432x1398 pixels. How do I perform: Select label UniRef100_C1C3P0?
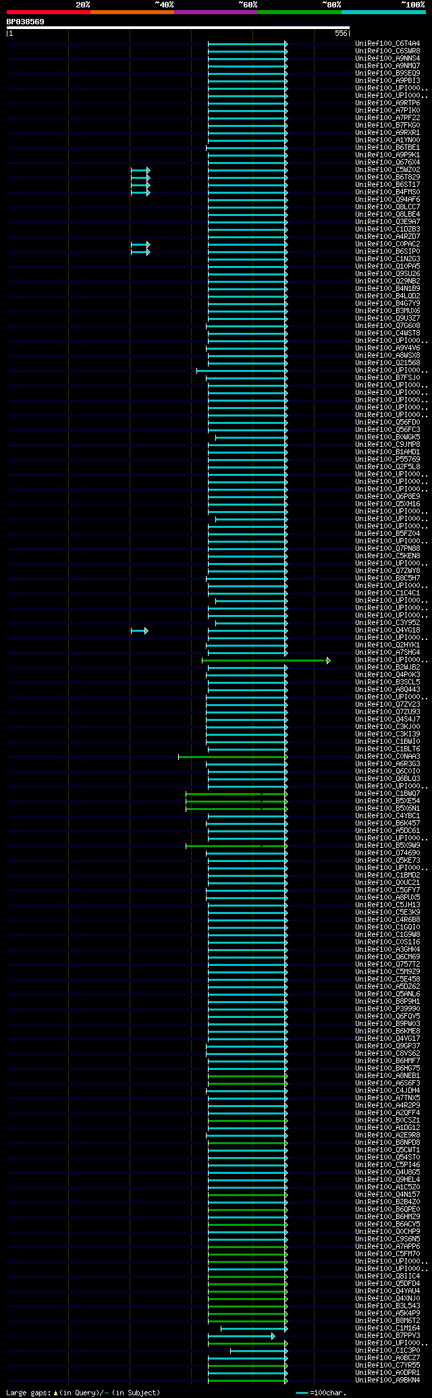387,1351
